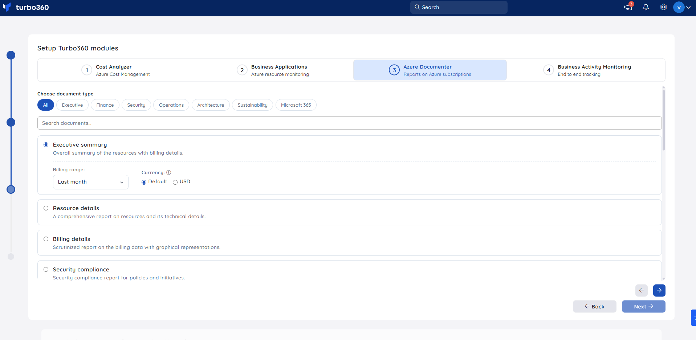Go to step 2 Business Applications
Image resolution: width=696 pixels, height=340 pixels.
[273, 70]
